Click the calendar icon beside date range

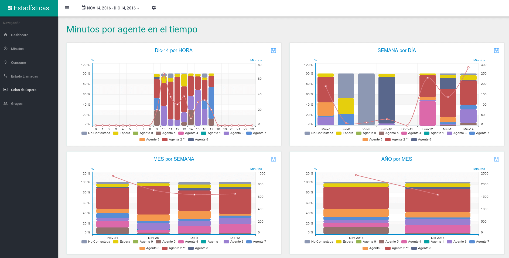click(x=84, y=8)
